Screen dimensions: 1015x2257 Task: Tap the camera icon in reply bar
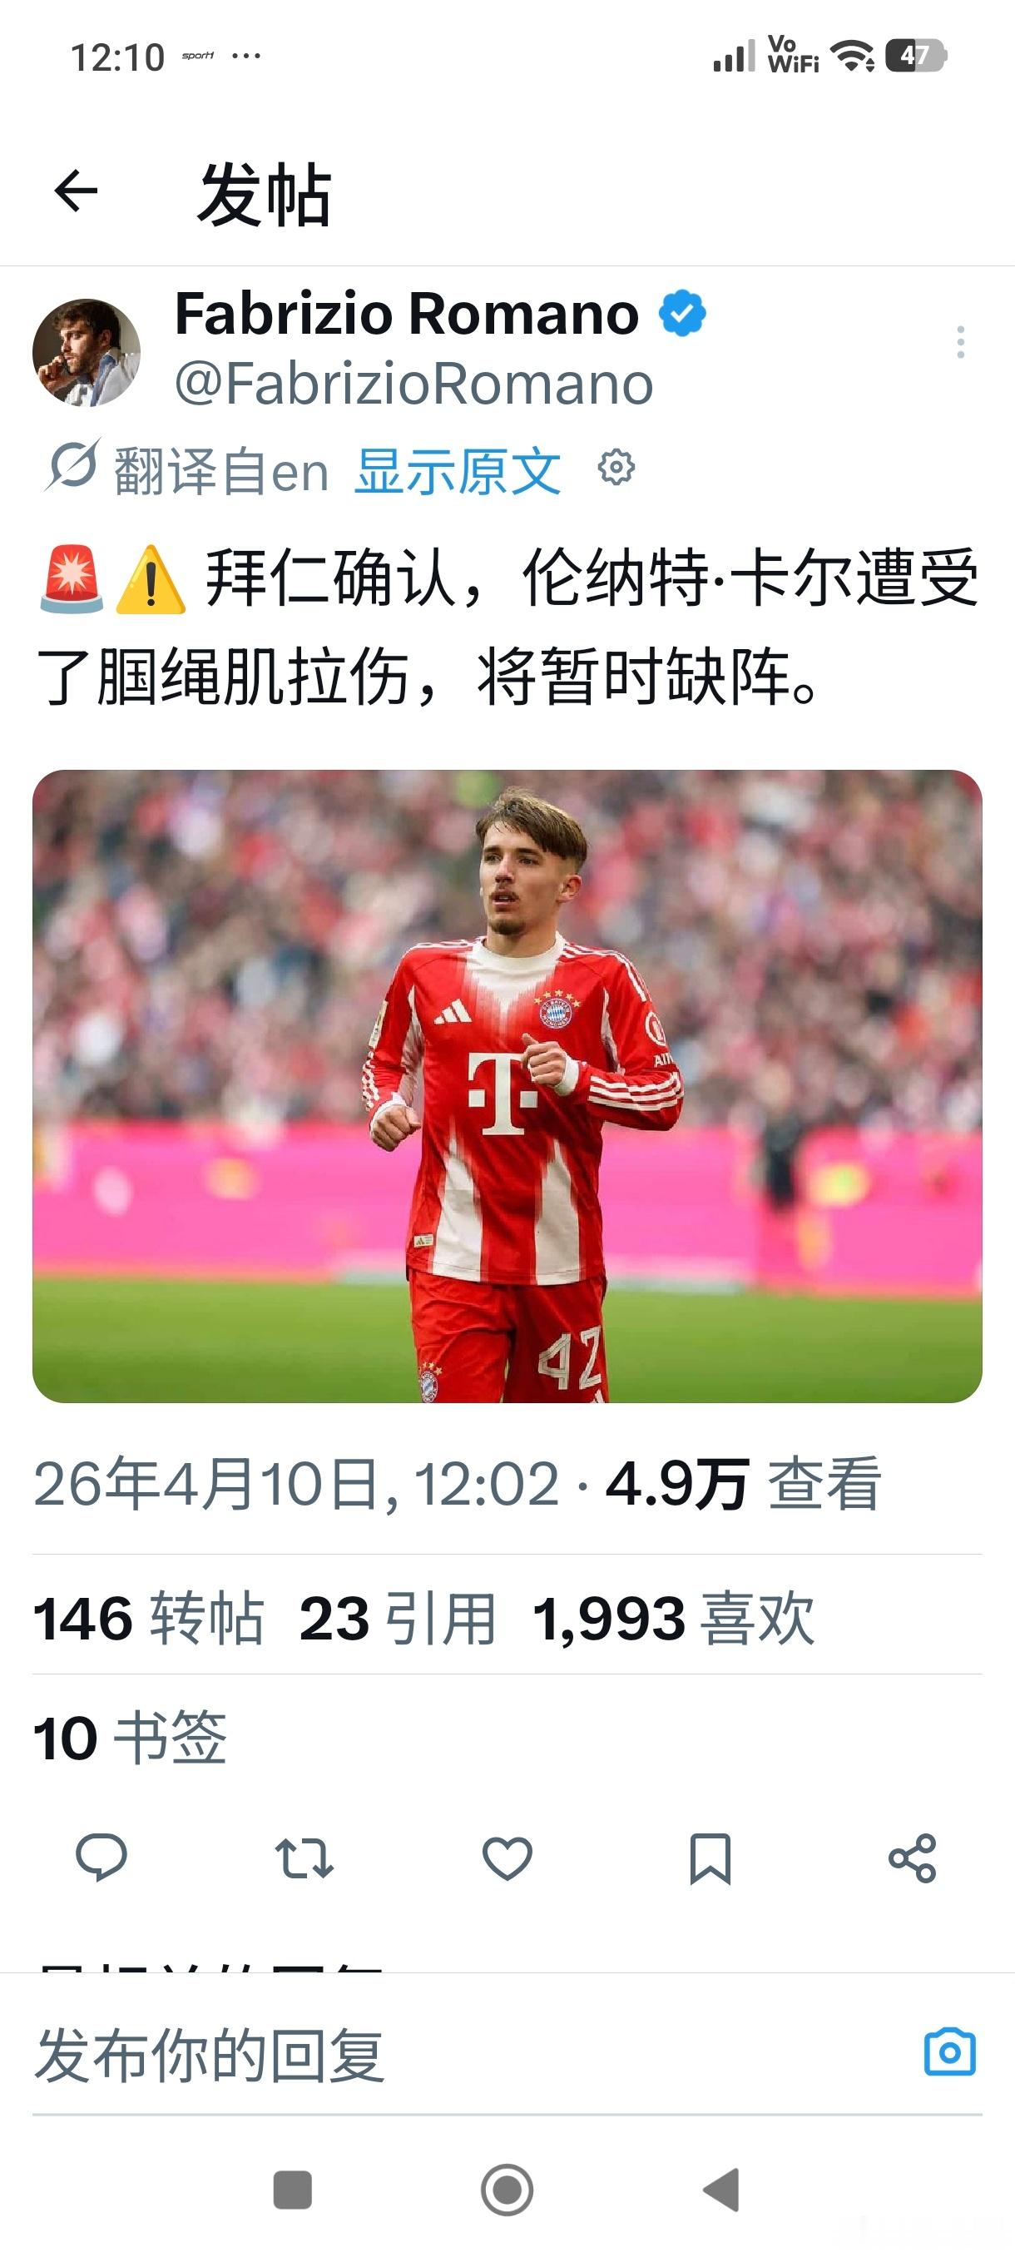click(x=950, y=2052)
